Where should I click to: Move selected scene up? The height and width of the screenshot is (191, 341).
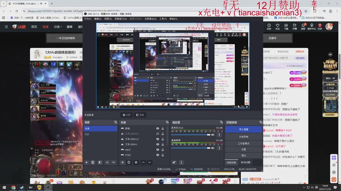(107, 163)
